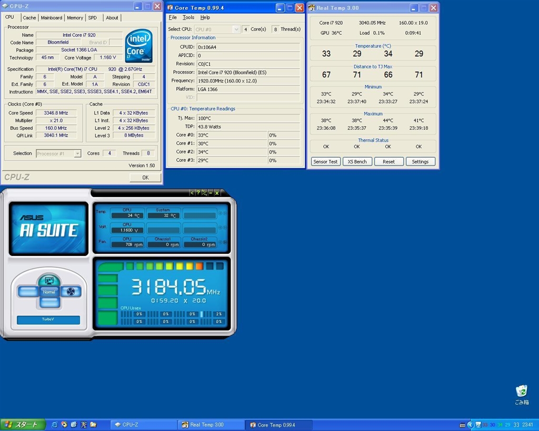Click the fan icon in AI Suite
The width and height of the screenshot is (539, 431).
coord(71,291)
